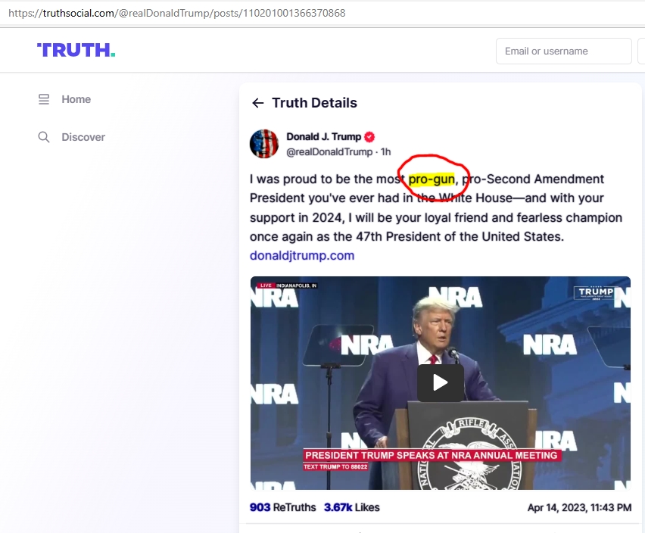Image resolution: width=645 pixels, height=533 pixels.
Task: Open Donald J. Trump profile avatar
Action: [264, 144]
